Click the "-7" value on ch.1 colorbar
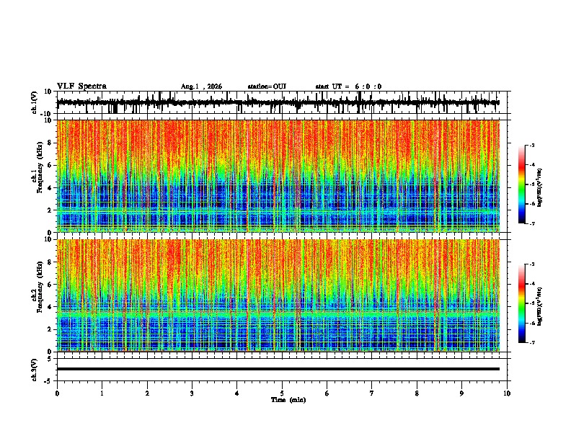This screenshot has height=441, width=571. [531, 223]
